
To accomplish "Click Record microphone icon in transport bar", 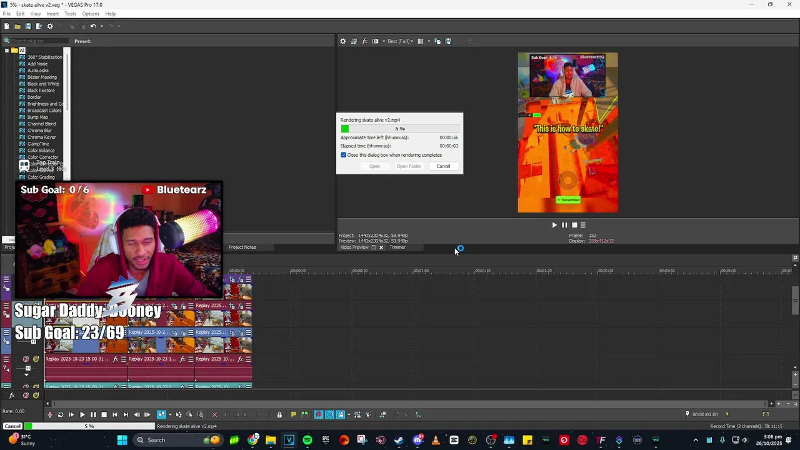I will (50, 414).
